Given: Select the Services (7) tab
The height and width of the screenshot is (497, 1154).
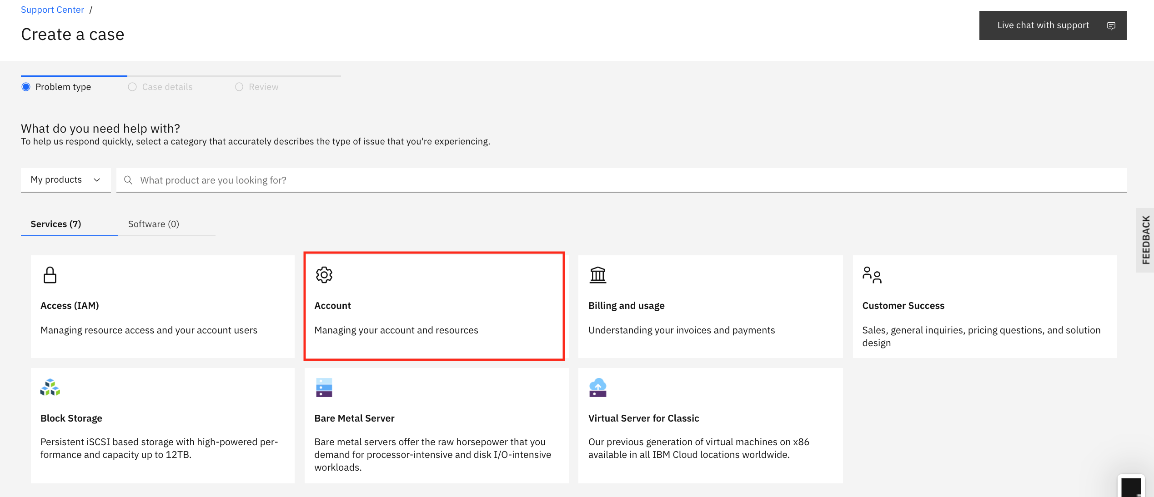Looking at the screenshot, I should [x=56, y=224].
